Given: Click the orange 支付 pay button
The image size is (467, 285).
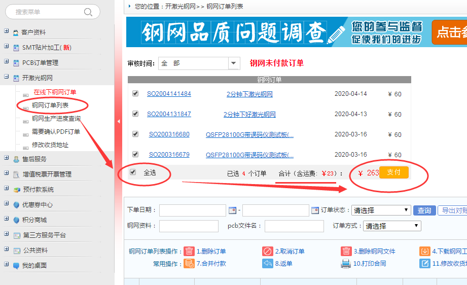Looking at the screenshot, I should tap(394, 172).
